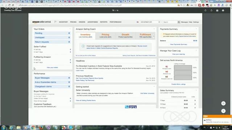Open the ADVERTISING menu
232x130 pixels.
pyautogui.click(x=92, y=22)
